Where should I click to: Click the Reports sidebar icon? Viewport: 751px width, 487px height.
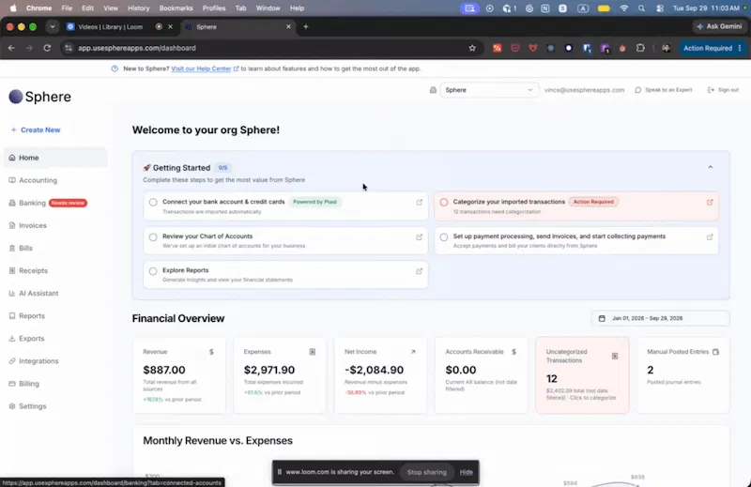point(12,315)
